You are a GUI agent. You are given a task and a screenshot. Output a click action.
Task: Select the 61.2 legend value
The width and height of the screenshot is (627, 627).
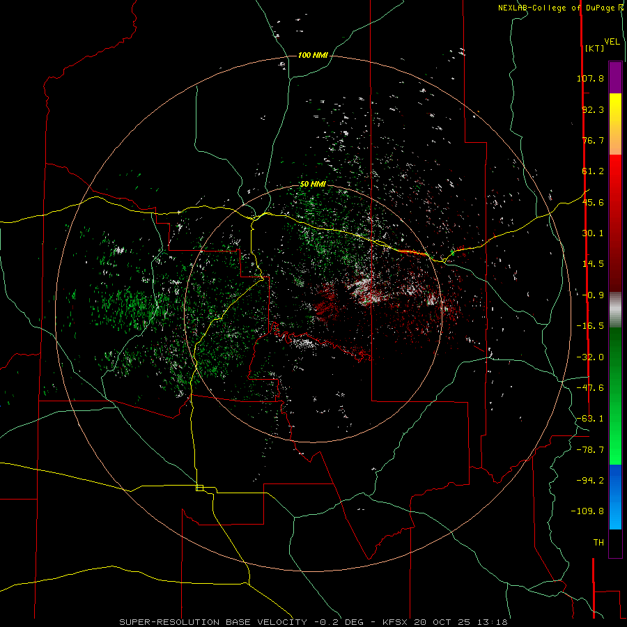(593, 171)
